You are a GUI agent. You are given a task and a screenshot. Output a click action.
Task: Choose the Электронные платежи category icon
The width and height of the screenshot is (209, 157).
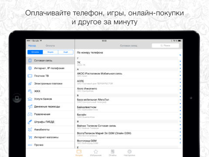point(30,83)
